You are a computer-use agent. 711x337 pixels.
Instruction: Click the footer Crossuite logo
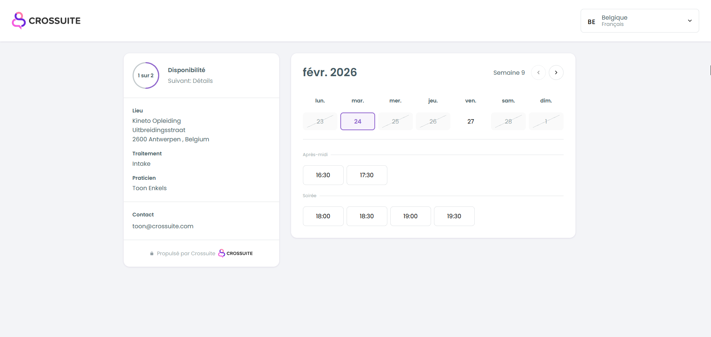pos(236,253)
